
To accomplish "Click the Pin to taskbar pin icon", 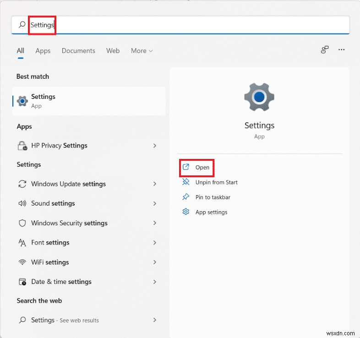I will [x=186, y=197].
